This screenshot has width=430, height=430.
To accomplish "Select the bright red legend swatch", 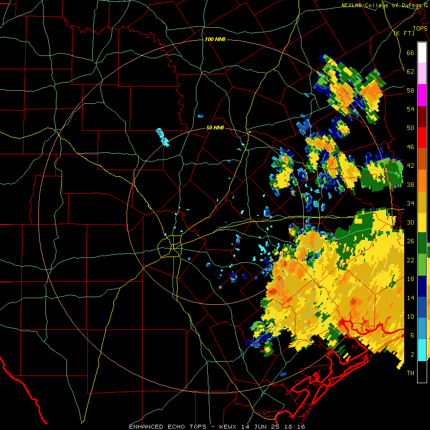I will click(x=422, y=138).
